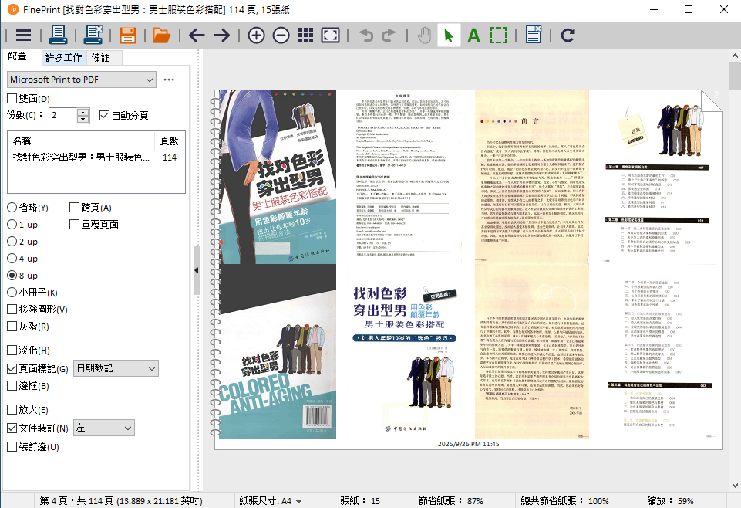This screenshot has width=741, height=508.
Task: Enable the 雙面 duplex checkbox
Action: (x=12, y=99)
